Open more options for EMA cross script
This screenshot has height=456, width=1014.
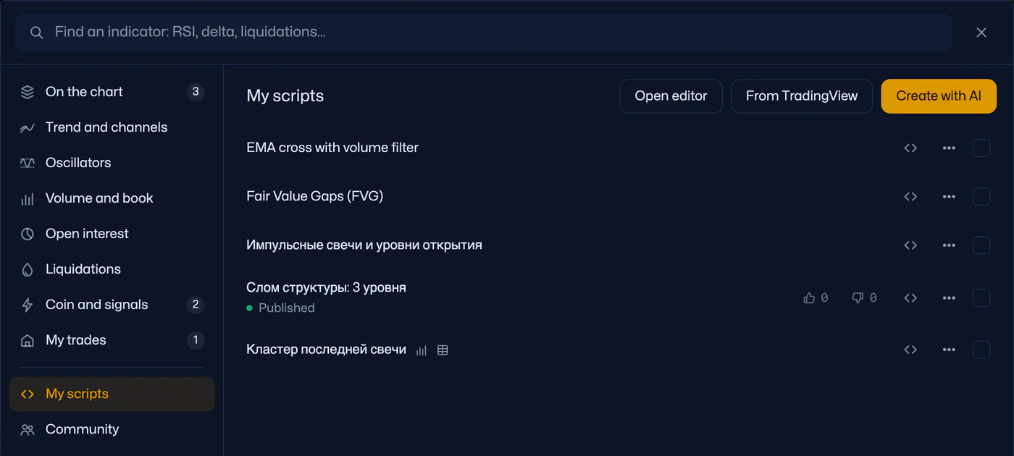point(949,148)
